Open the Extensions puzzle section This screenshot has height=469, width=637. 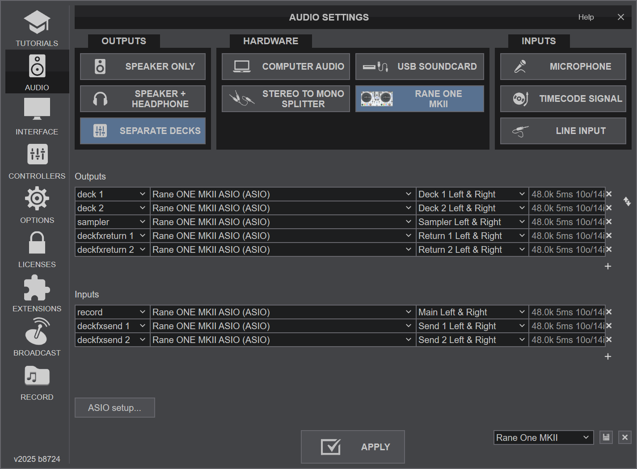point(37,293)
